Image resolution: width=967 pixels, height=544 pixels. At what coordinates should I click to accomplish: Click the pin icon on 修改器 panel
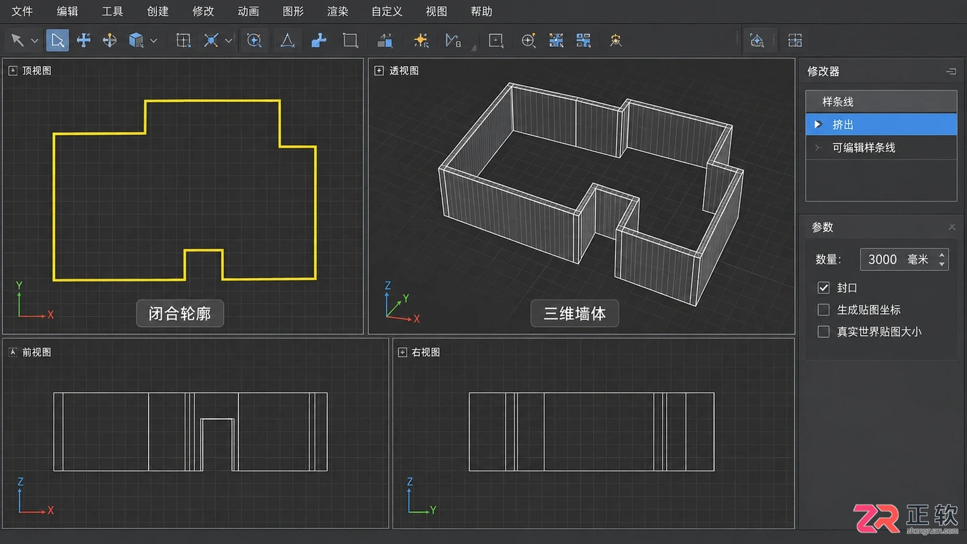click(951, 71)
